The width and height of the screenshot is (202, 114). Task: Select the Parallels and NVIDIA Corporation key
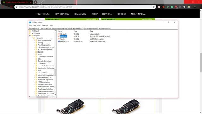46,92
